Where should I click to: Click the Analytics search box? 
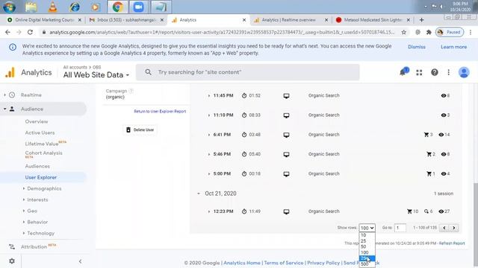(x=247, y=72)
